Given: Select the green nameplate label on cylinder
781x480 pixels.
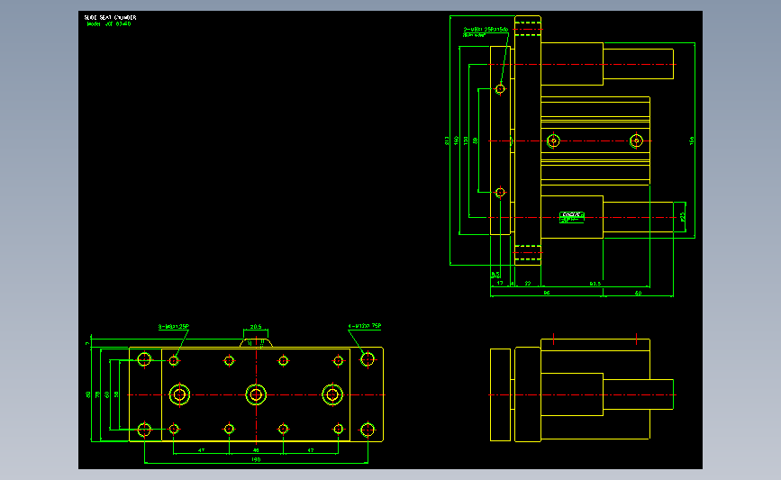Looking at the screenshot, I should [571, 217].
